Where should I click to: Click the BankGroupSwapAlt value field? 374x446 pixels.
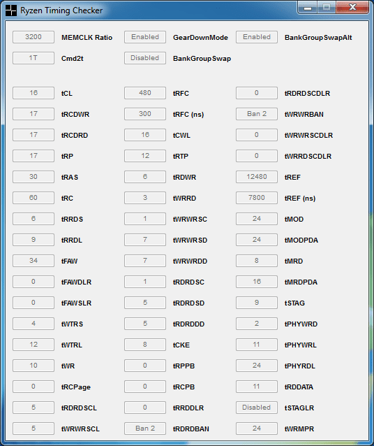[257, 37]
